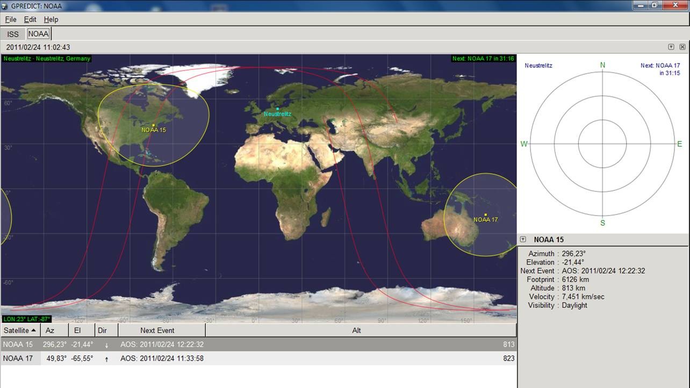690x388 pixels.
Task: Click NOAA 15 down direction arrow
Action: click(x=106, y=345)
